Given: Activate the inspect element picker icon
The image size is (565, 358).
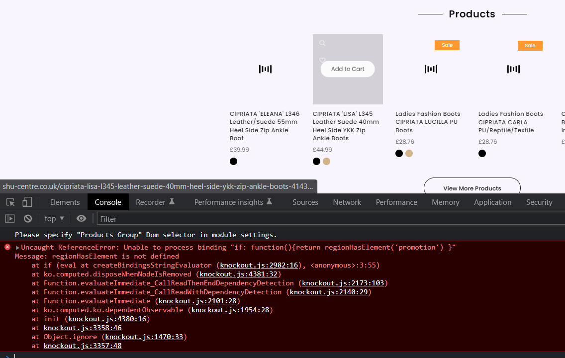Looking at the screenshot, I should pos(10,202).
